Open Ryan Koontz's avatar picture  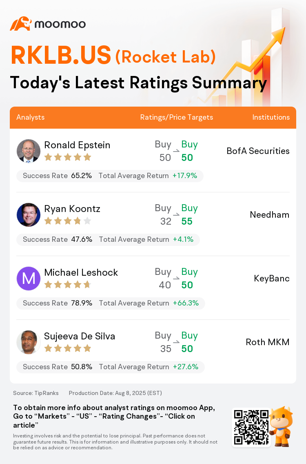[x=29, y=215]
